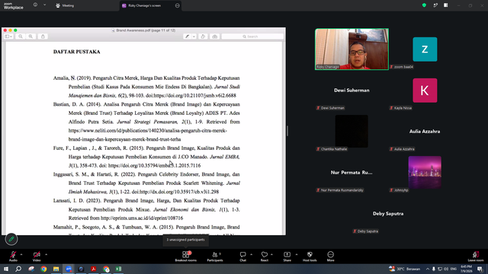
Task: Click the emba.3.1.2015.7116 DOI link
Action: pos(154,166)
